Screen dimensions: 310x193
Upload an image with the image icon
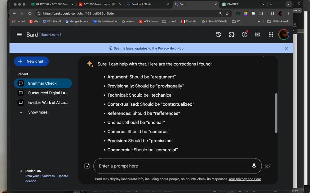point(87,166)
